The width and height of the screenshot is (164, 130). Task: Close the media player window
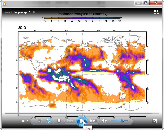[155, 3]
